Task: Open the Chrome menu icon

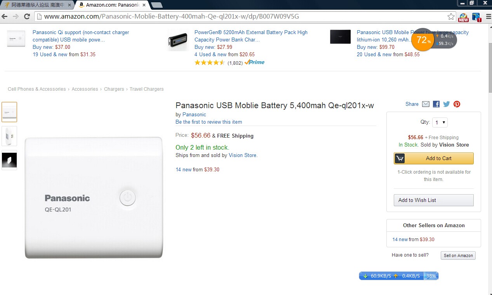Action: pyautogui.click(x=488, y=17)
